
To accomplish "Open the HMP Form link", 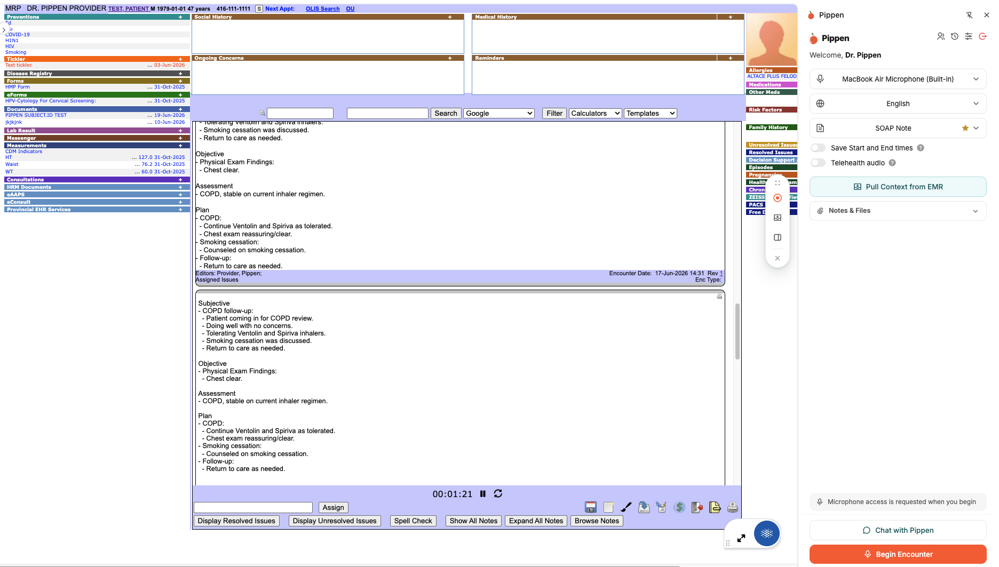I will pos(18,87).
